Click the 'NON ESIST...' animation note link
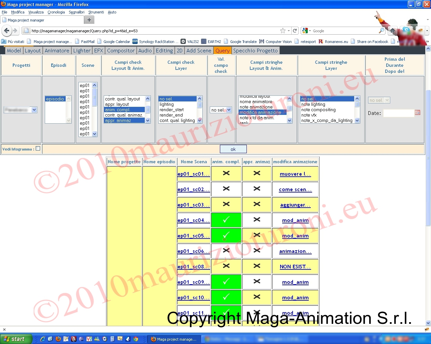The image size is (431, 344). click(295, 267)
